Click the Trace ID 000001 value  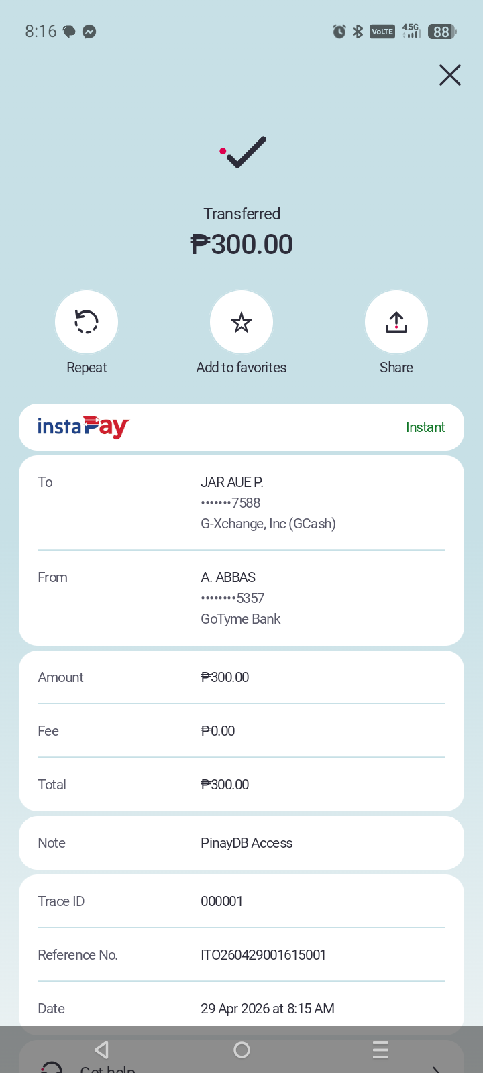pos(222,901)
